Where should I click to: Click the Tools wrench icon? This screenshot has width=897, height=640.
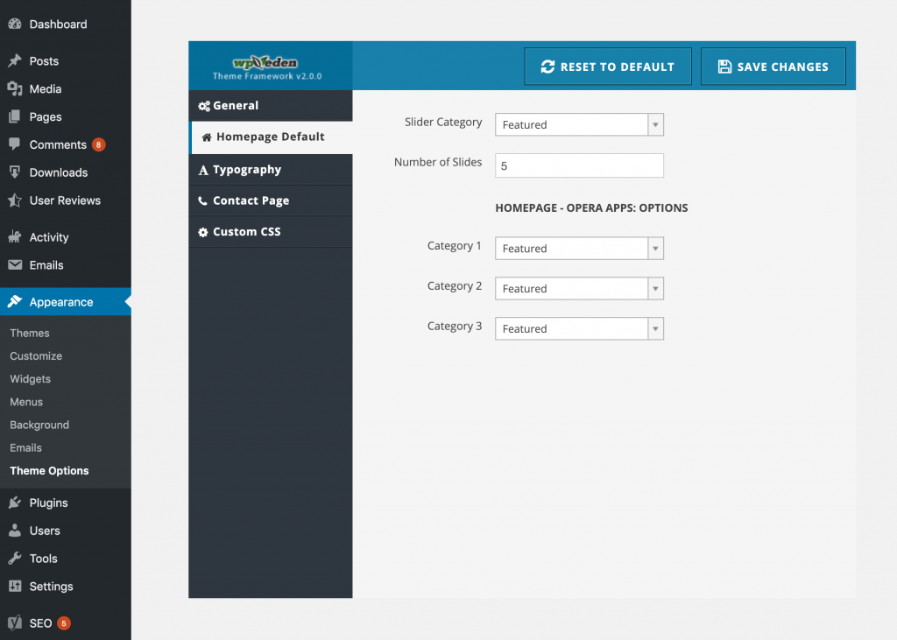(15, 559)
